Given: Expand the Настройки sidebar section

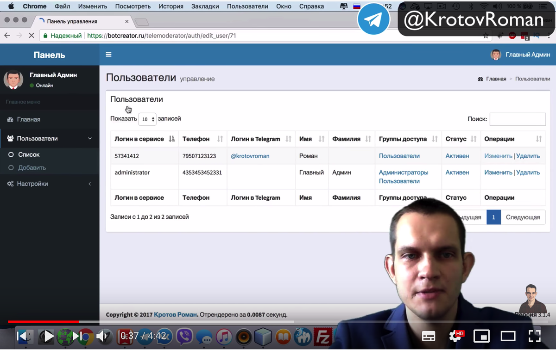Looking at the screenshot, I should coord(50,184).
